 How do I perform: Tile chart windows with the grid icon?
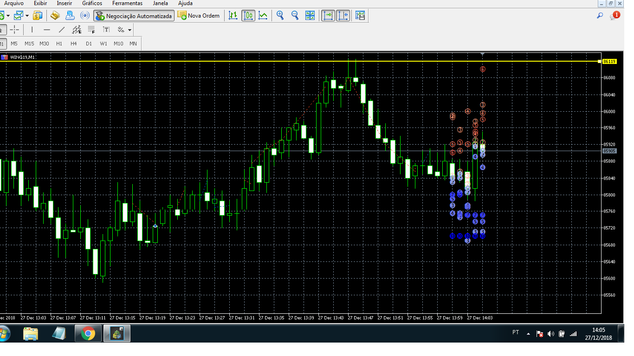(x=310, y=16)
